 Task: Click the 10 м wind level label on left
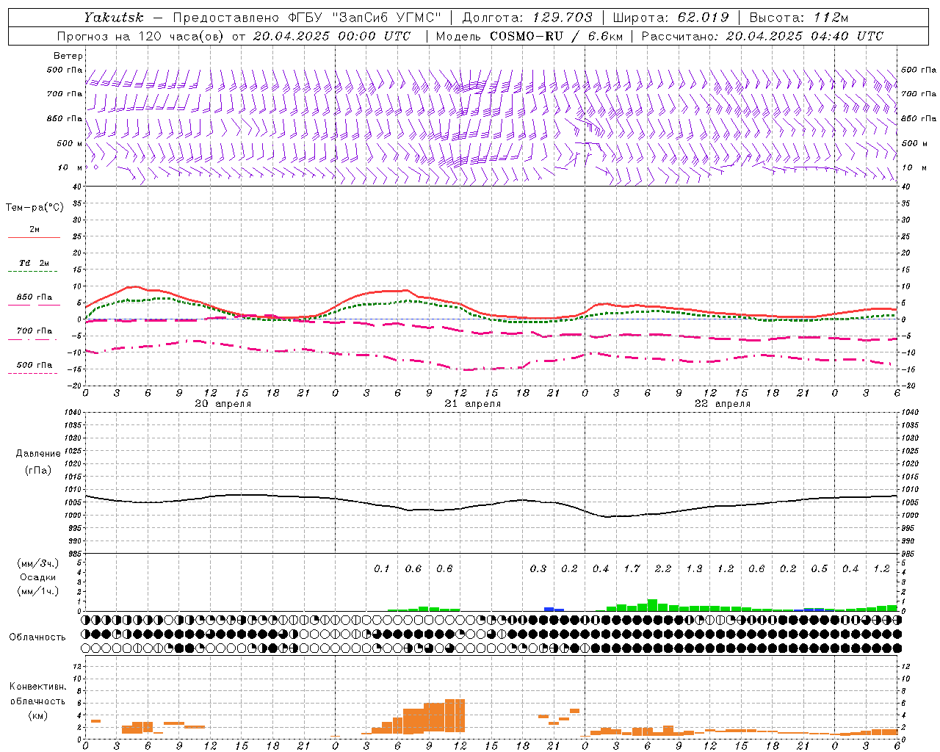tap(70, 167)
